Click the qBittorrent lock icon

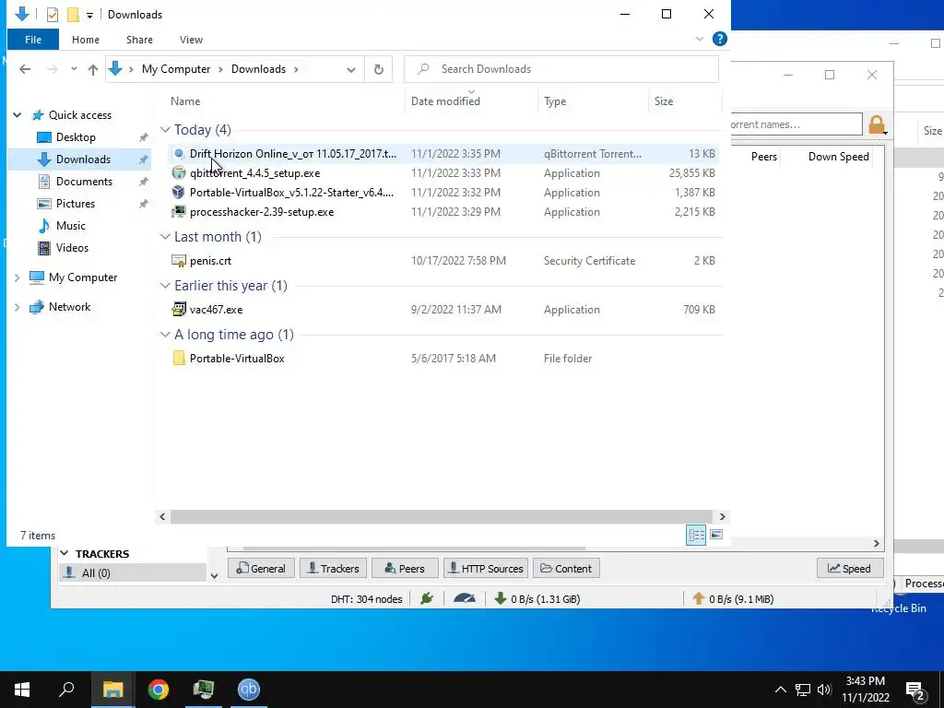[x=877, y=124]
